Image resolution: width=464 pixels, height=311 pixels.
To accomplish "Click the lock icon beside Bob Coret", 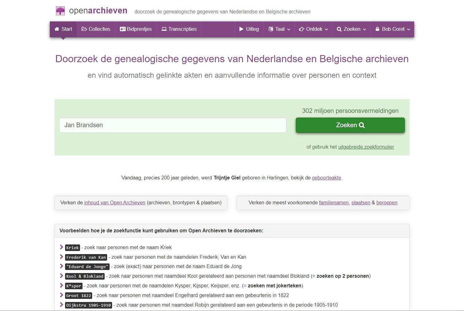I will click(x=377, y=29).
